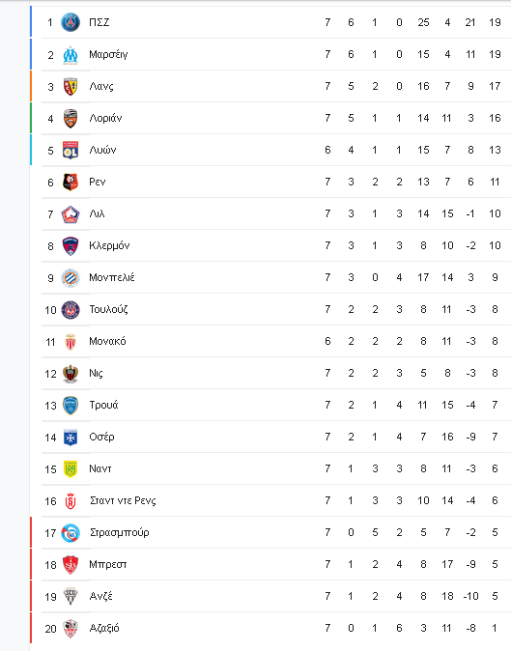Open the Κλερμόν team name link

[x=109, y=245]
